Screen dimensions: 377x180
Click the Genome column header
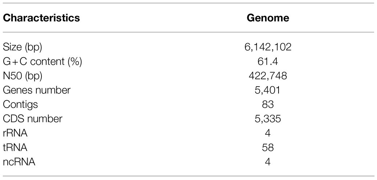click(x=268, y=18)
